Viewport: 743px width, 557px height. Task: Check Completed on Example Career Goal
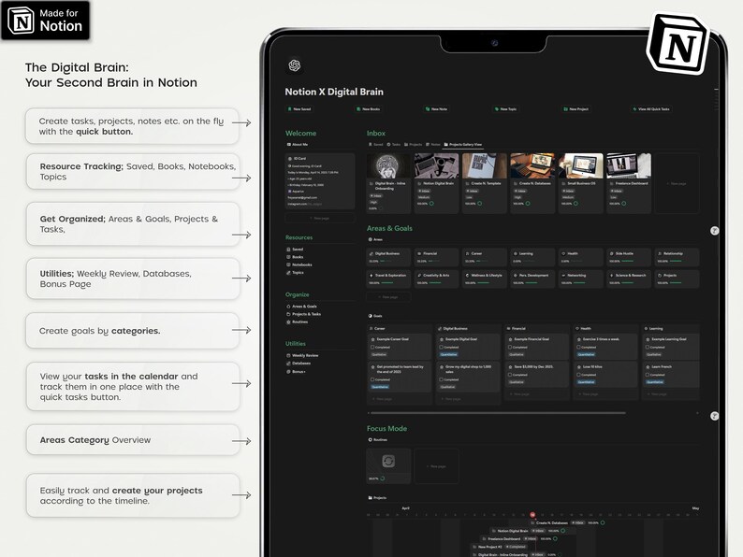tap(372, 347)
